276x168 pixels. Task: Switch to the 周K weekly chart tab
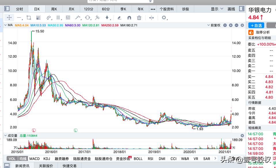tap(54, 9)
